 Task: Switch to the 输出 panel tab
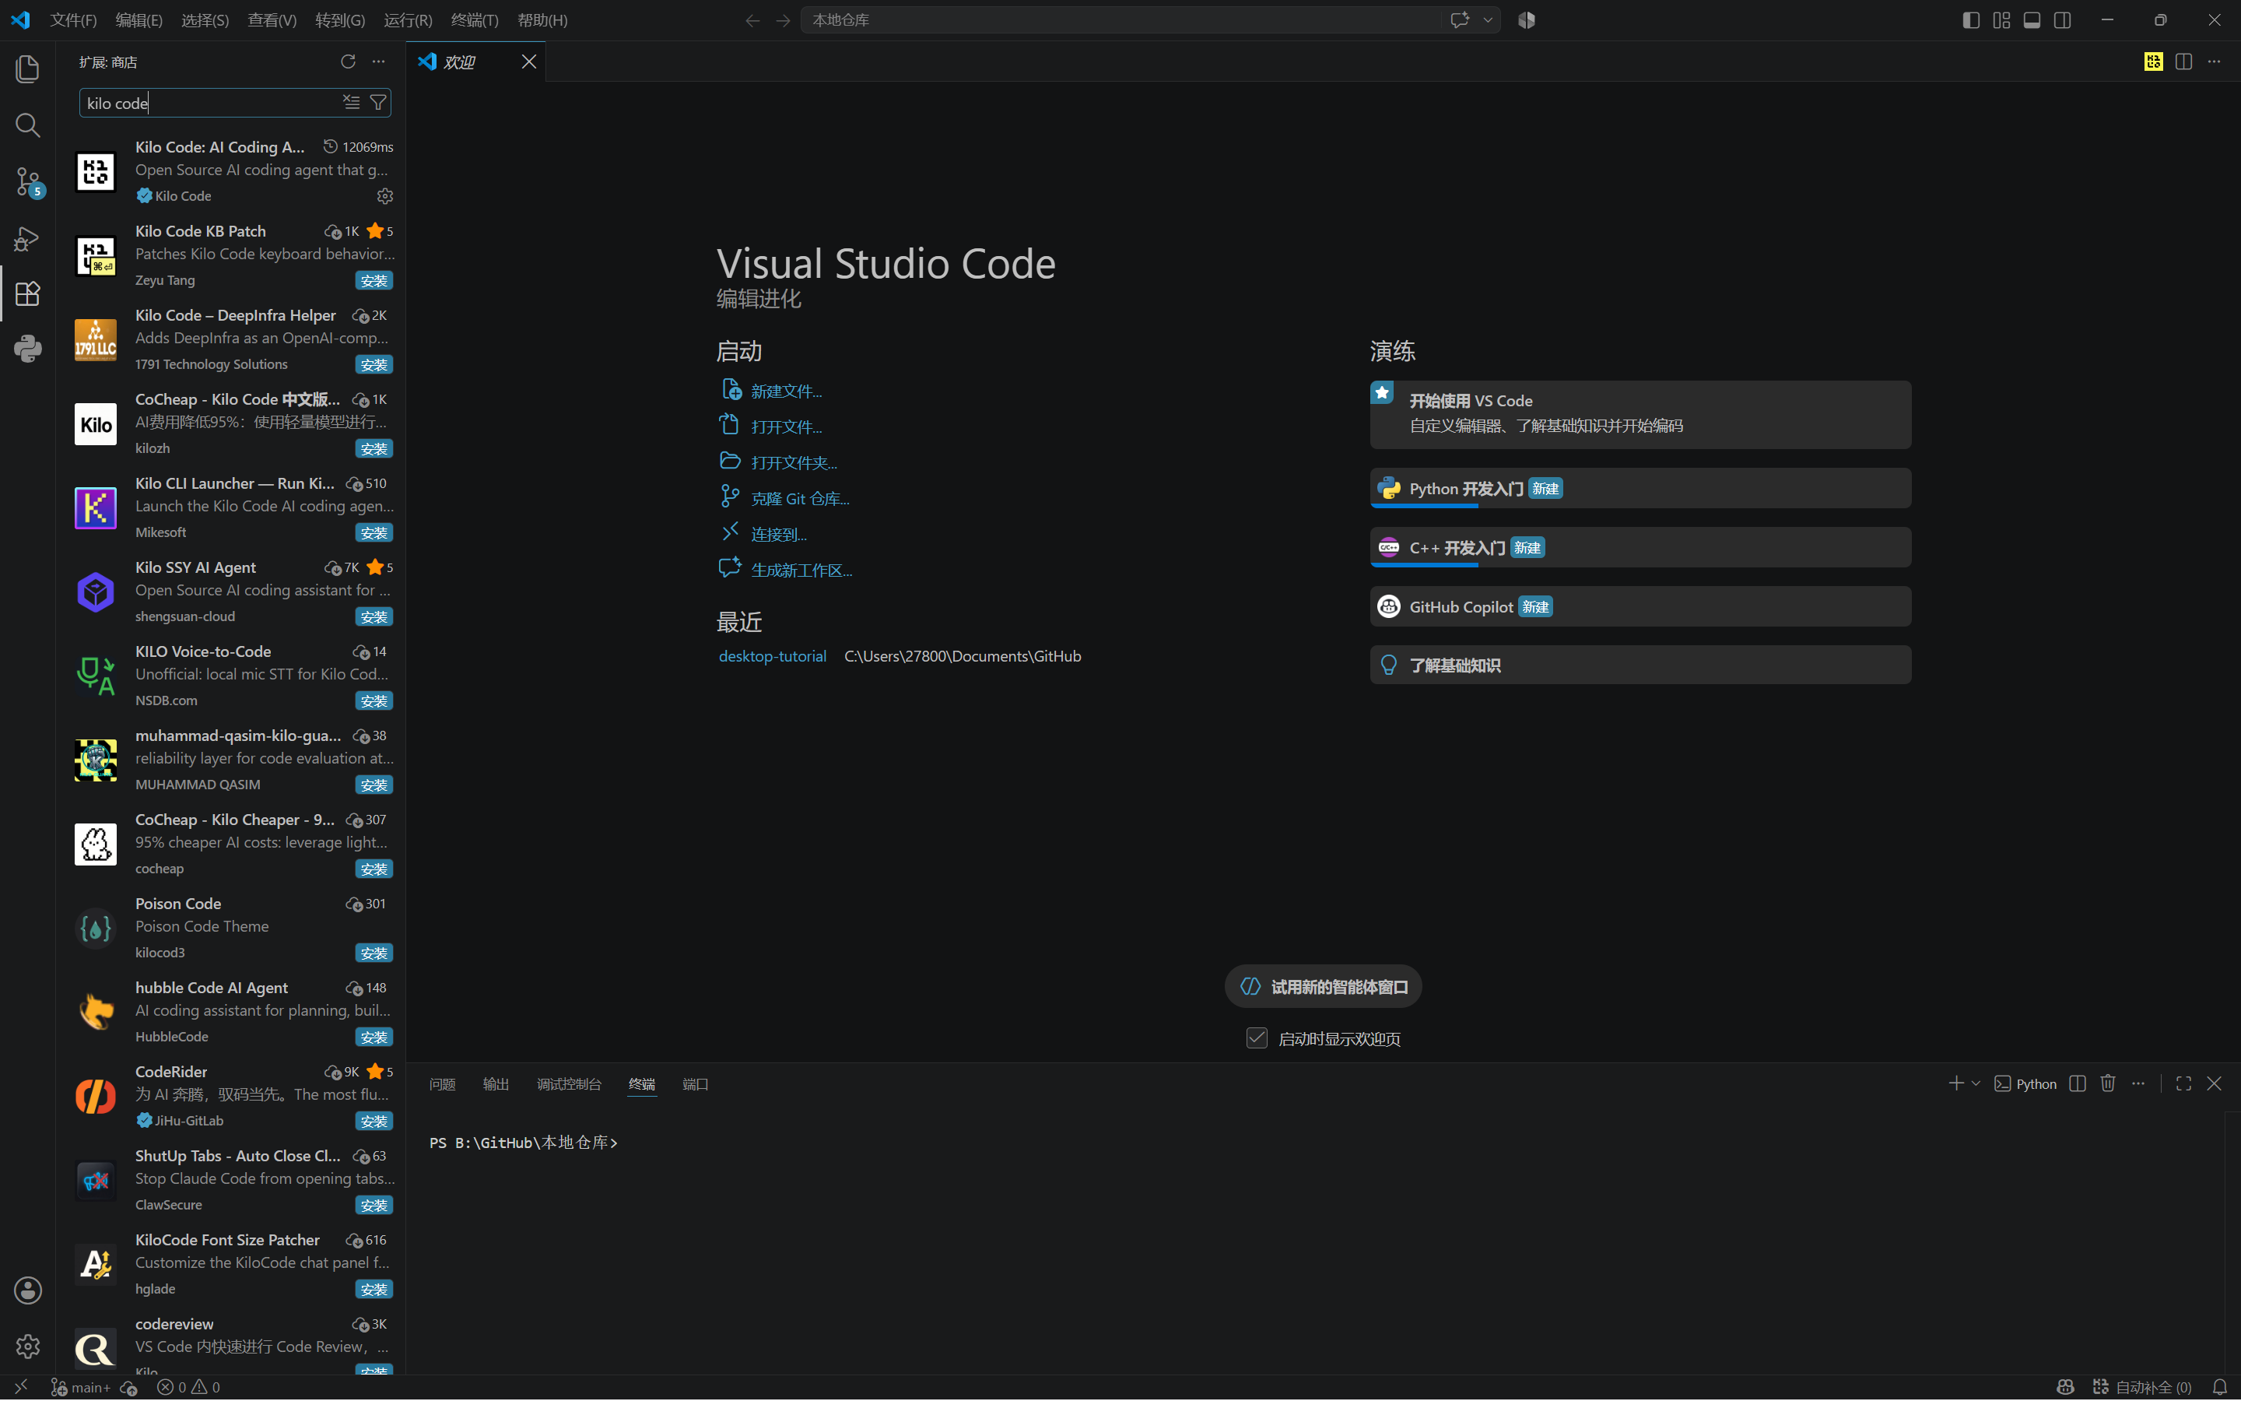(x=496, y=1084)
